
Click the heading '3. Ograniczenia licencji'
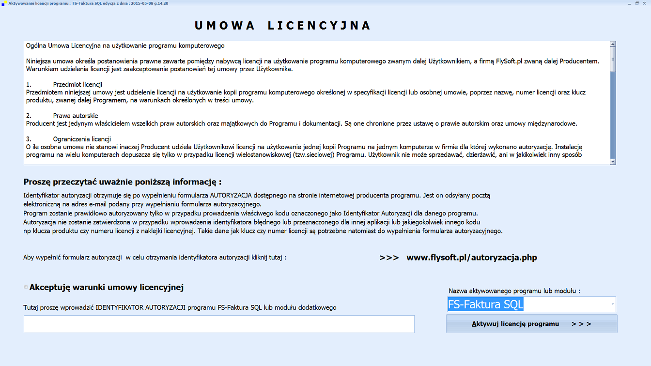(x=68, y=139)
